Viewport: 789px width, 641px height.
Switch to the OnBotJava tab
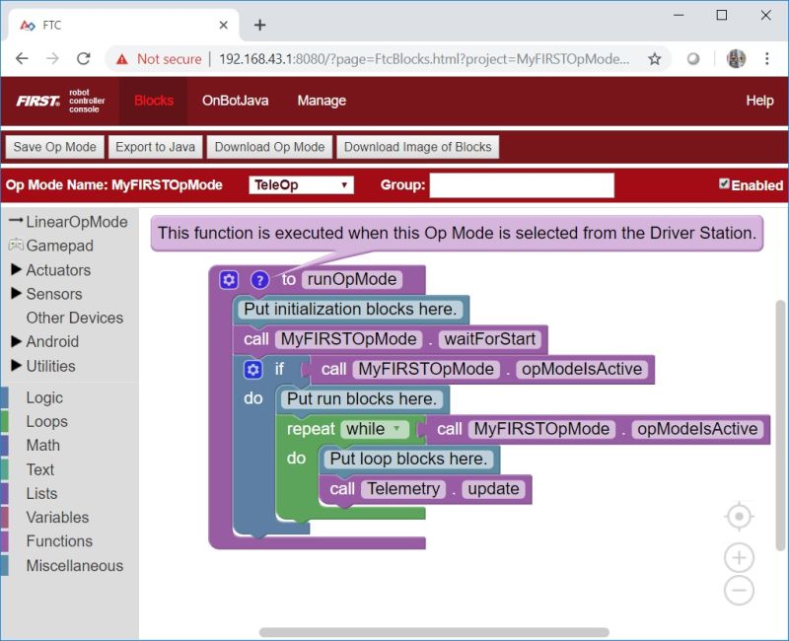236,101
